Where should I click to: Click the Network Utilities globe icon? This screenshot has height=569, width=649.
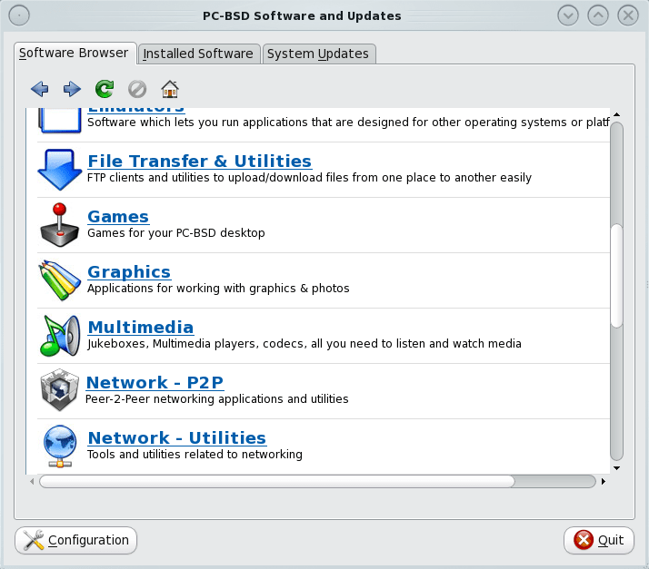(60, 446)
